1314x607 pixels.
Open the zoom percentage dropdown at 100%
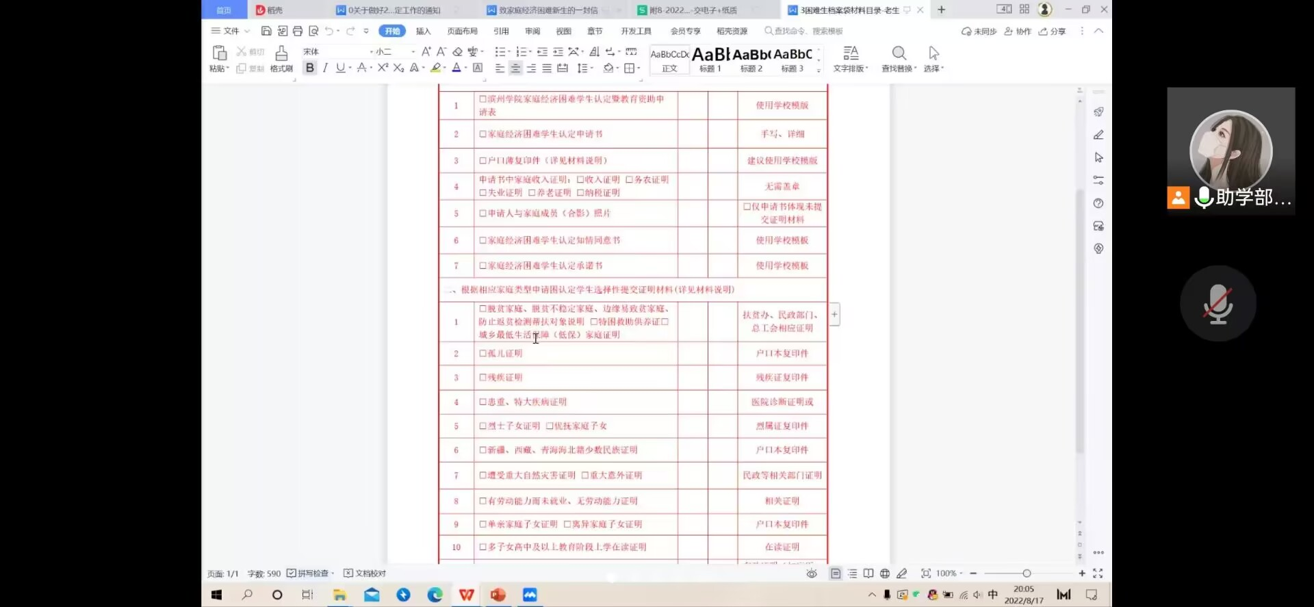[x=949, y=573]
